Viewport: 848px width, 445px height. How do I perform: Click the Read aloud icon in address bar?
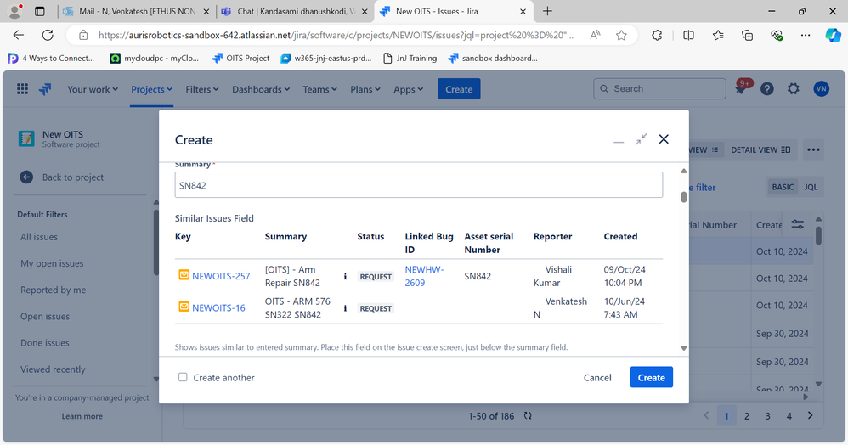595,35
